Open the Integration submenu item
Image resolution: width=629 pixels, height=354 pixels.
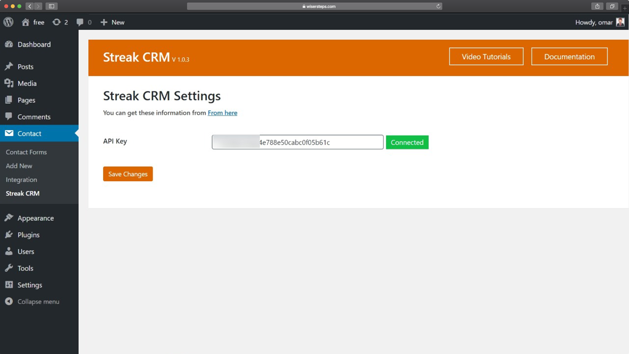pyautogui.click(x=21, y=180)
